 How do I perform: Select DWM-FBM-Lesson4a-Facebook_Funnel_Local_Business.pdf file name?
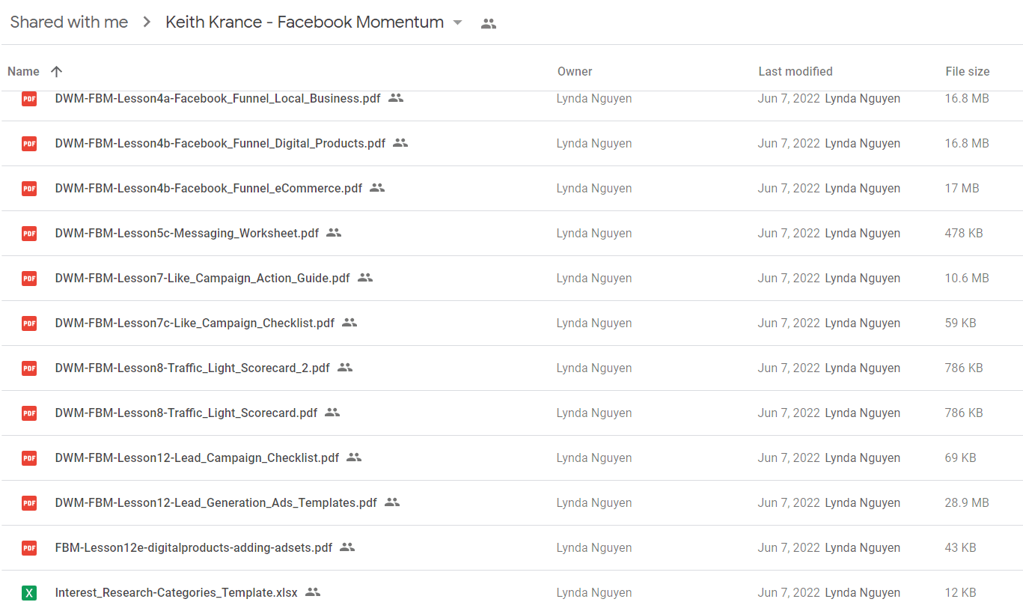pyautogui.click(x=218, y=98)
